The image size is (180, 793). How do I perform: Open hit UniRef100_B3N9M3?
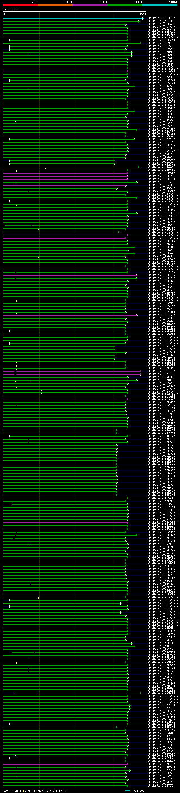coord(161,61)
